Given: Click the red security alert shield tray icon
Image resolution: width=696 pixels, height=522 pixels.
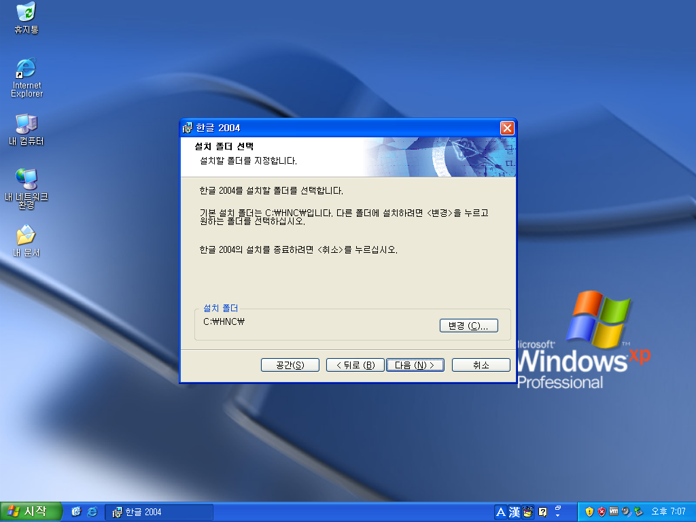Looking at the screenshot, I should (602, 512).
